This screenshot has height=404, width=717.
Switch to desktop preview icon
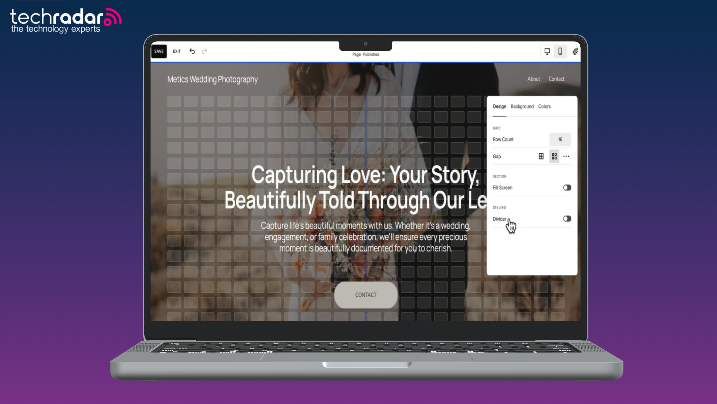[x=547, y=51]
